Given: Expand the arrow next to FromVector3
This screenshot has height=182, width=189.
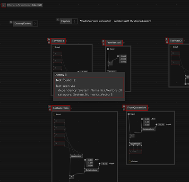Looking at the screenshot, I should click(124, 43).
